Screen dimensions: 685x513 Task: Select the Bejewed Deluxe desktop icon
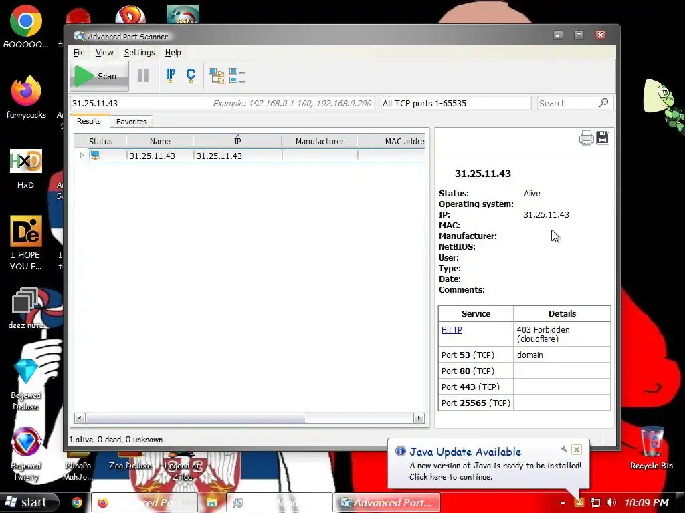(x=26, y=385)
